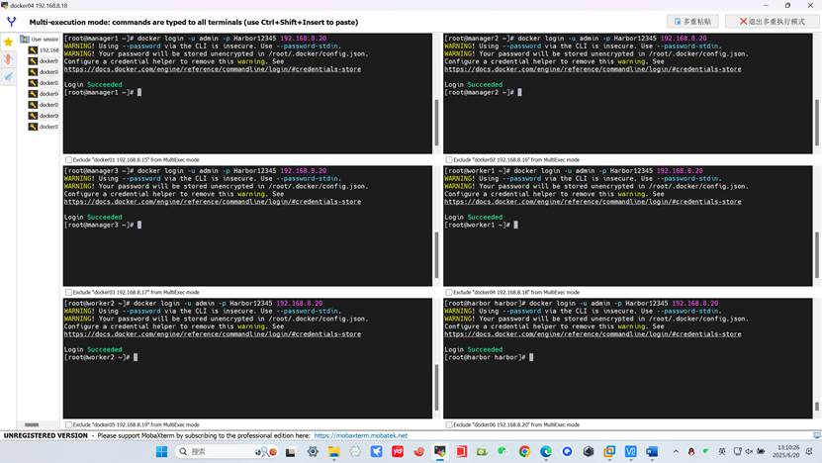
Task: Open Microsoft Word from the taskbar
Action: [x=652, y=451]
